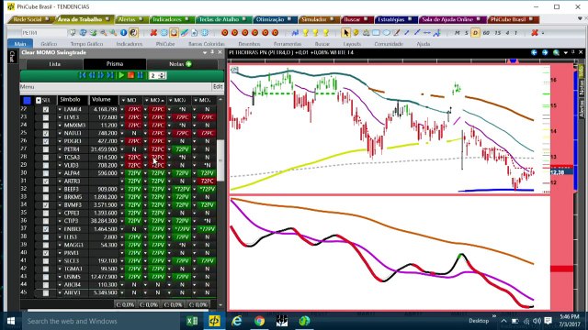
Task: Pause Prisma playback
Action: 140,75
